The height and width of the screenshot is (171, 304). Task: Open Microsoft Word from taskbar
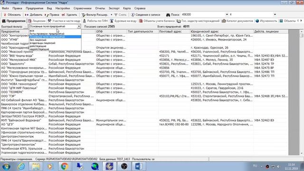tap(139, 167)
